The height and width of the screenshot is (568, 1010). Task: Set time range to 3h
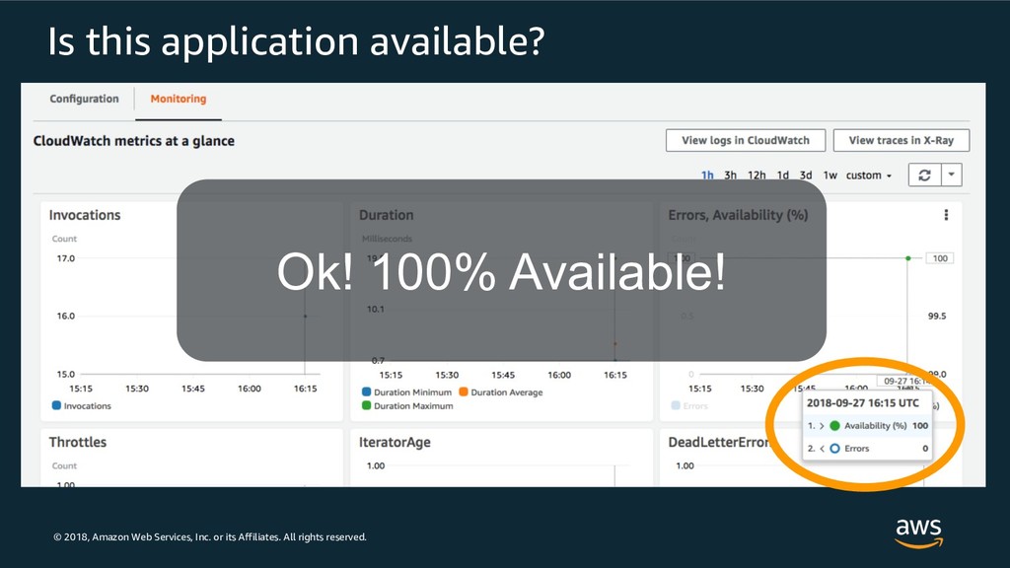pos(731,176)
